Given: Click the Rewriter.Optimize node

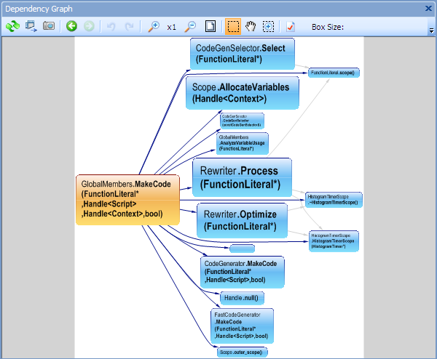Looking at the screenshot, I should (x=242, y=220).
